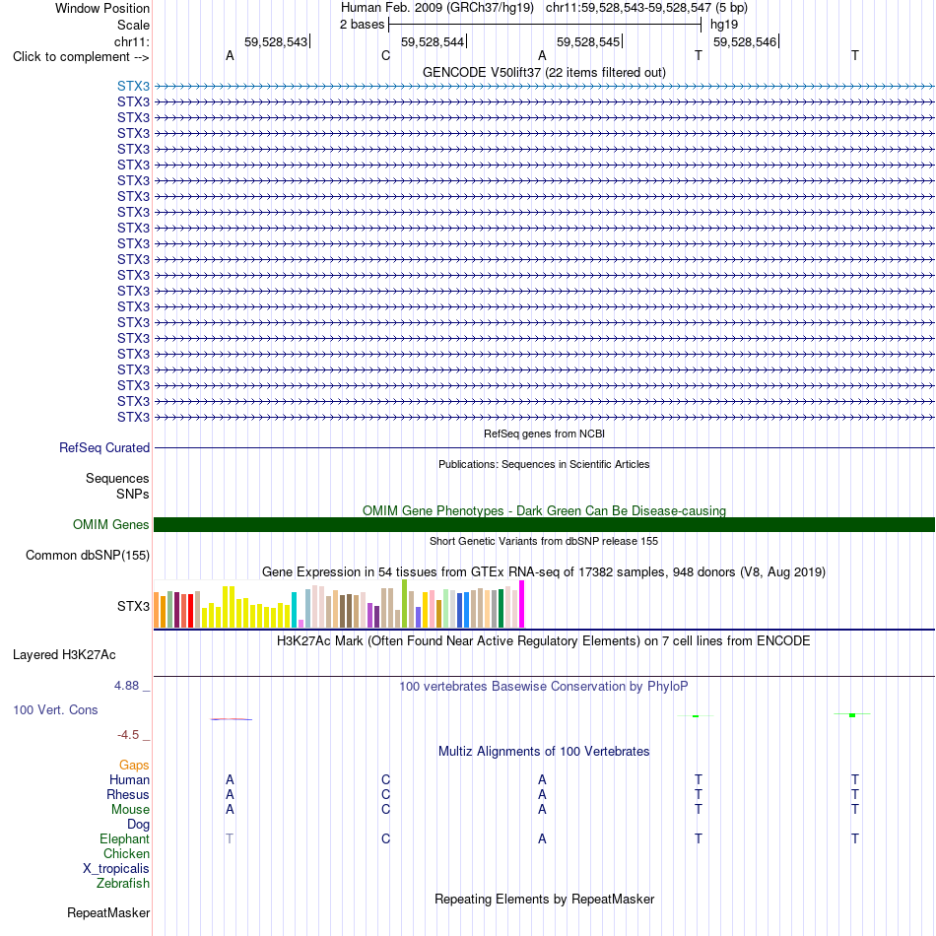The image size is (936, 936).
Task: Click the Sequences subtrack label
Action: pyautogui.click(x=117, y=478)
